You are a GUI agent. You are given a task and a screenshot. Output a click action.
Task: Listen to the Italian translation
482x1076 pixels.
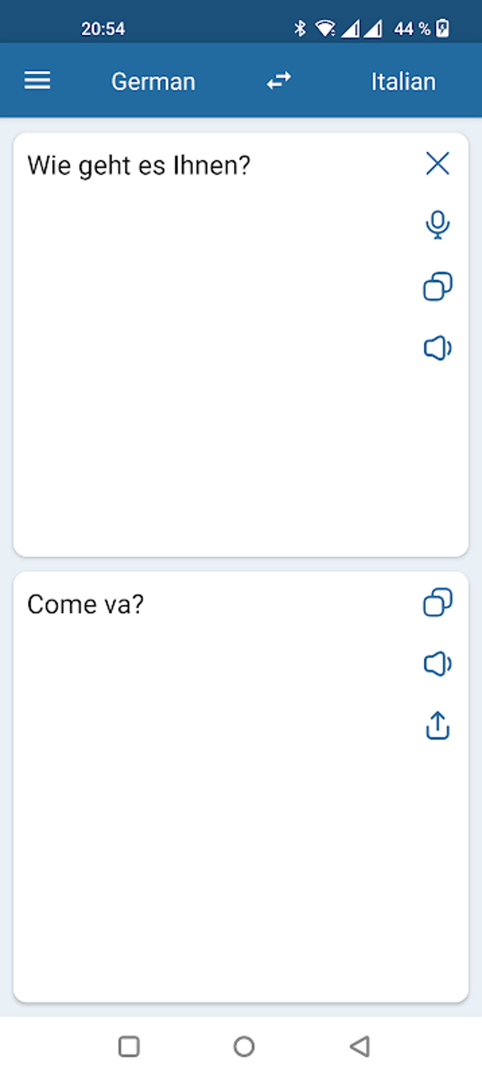(x=438, y=664)
